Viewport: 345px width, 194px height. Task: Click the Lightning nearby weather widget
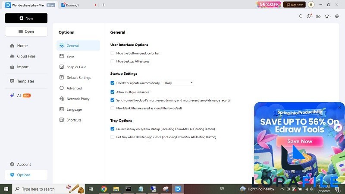click(257, 189)
